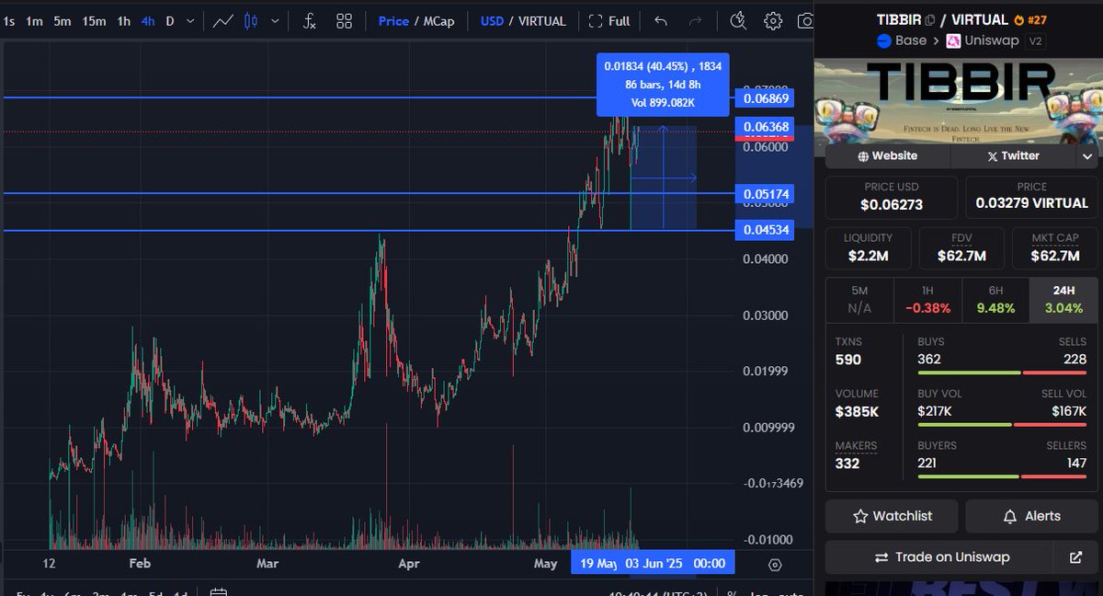The width and height of the screenshot is (1103, 596).
Task: Click the measurement tooltip showing 40.45%
Action: tap(662, 84)
